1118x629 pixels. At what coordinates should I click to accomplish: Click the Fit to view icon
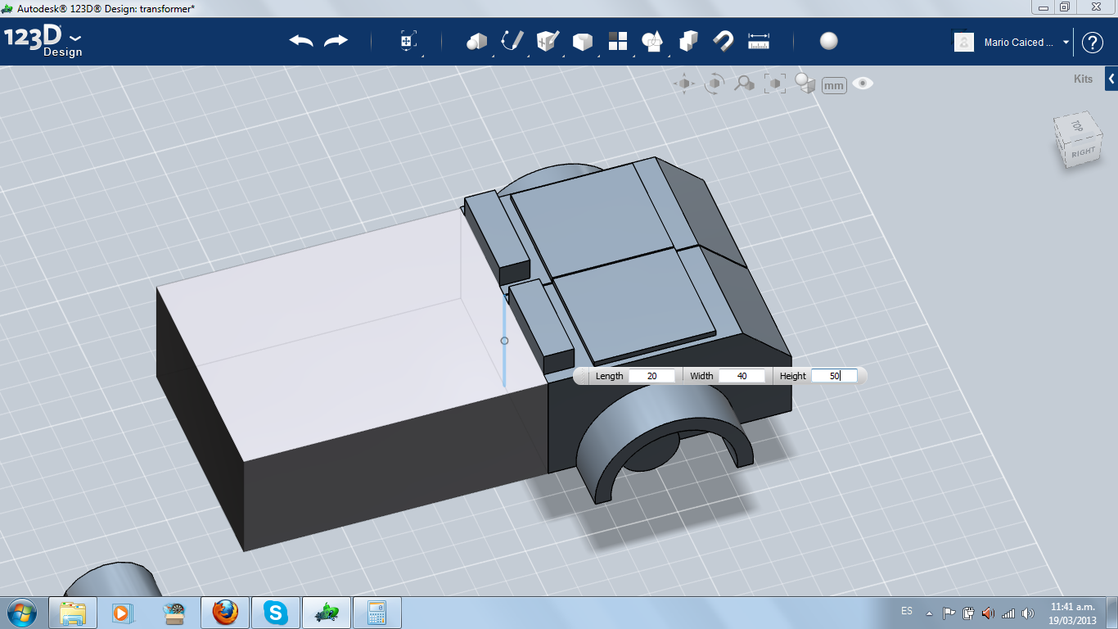[x=774, y=84]
